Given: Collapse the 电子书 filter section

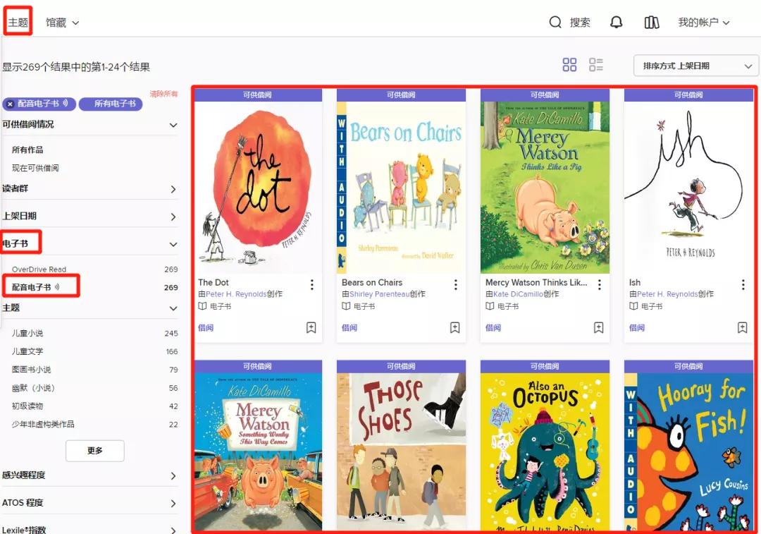Looking at the screenshot, I should pyautogui.click(x=89, y=244).
